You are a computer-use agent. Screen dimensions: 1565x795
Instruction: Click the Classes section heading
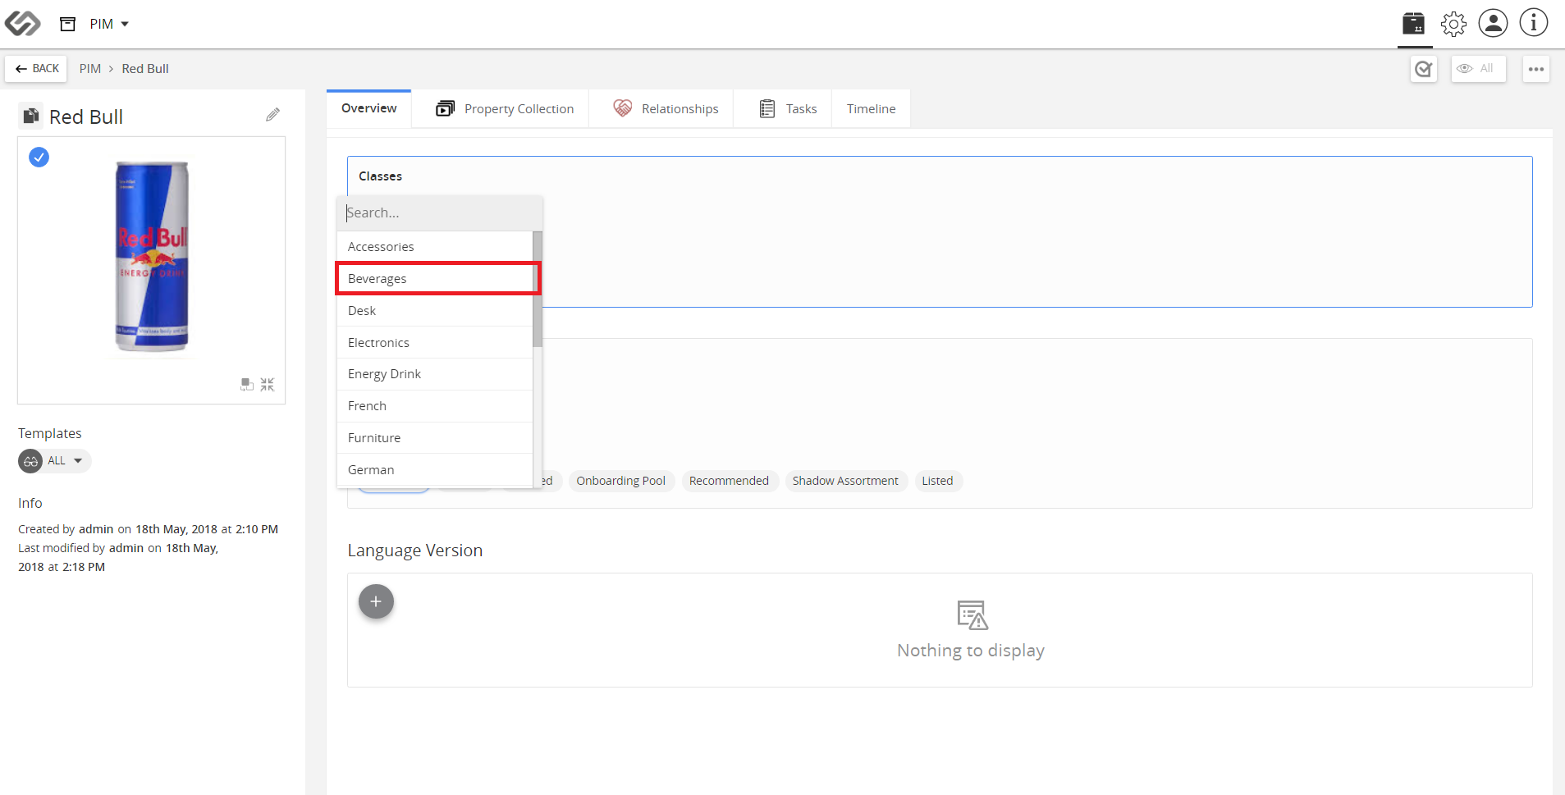click(380, 176)
